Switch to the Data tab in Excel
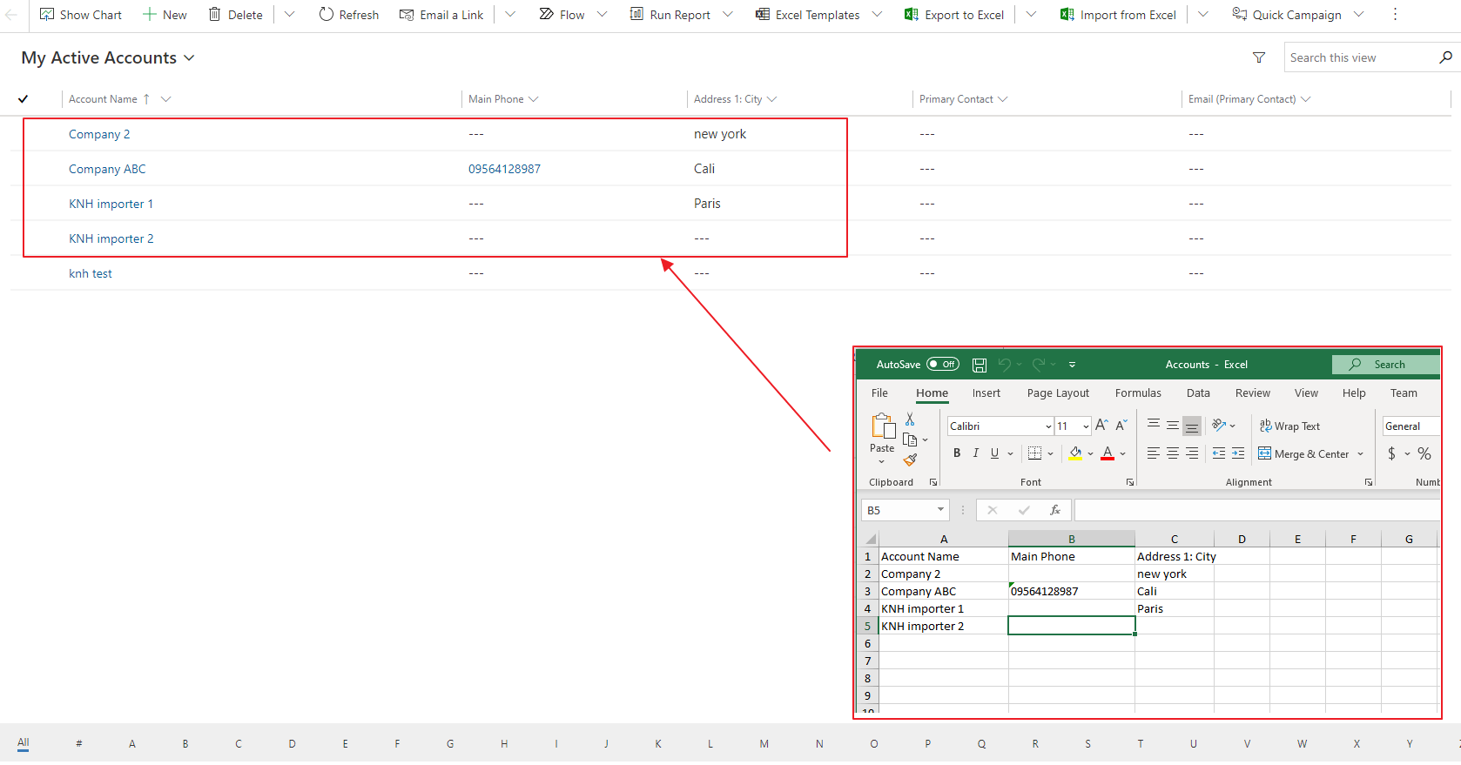The image size is (1461, 765). [x=1198, y=393]
